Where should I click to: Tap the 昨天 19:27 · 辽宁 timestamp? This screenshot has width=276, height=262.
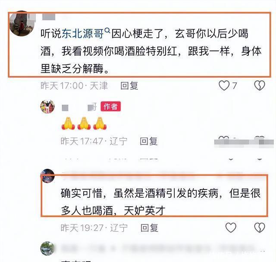(x=94, y=227)
